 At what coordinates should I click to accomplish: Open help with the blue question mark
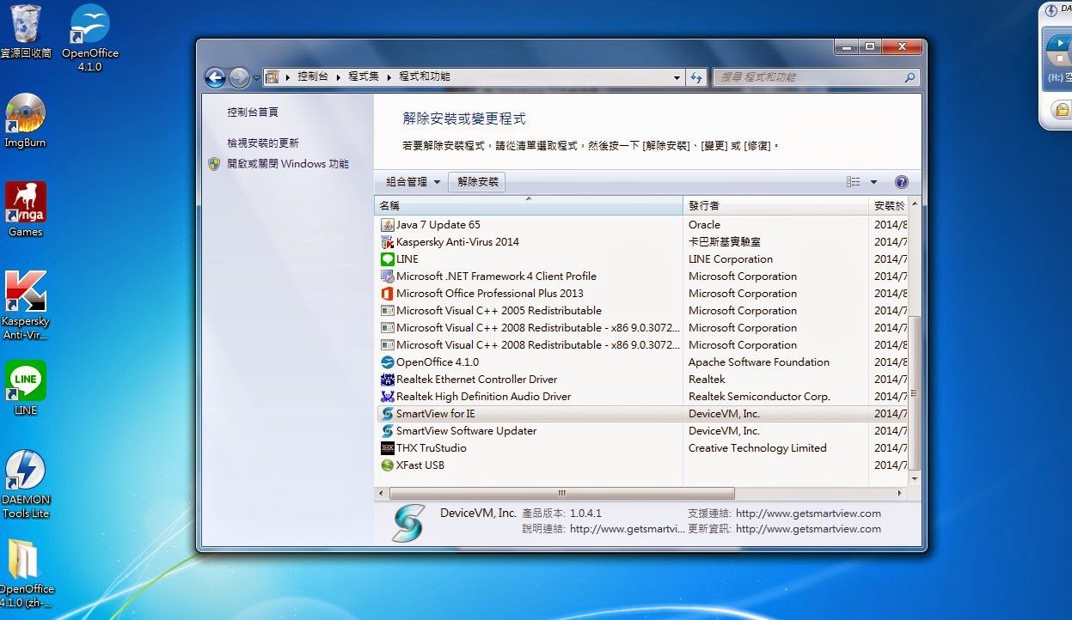click(901, 182)
